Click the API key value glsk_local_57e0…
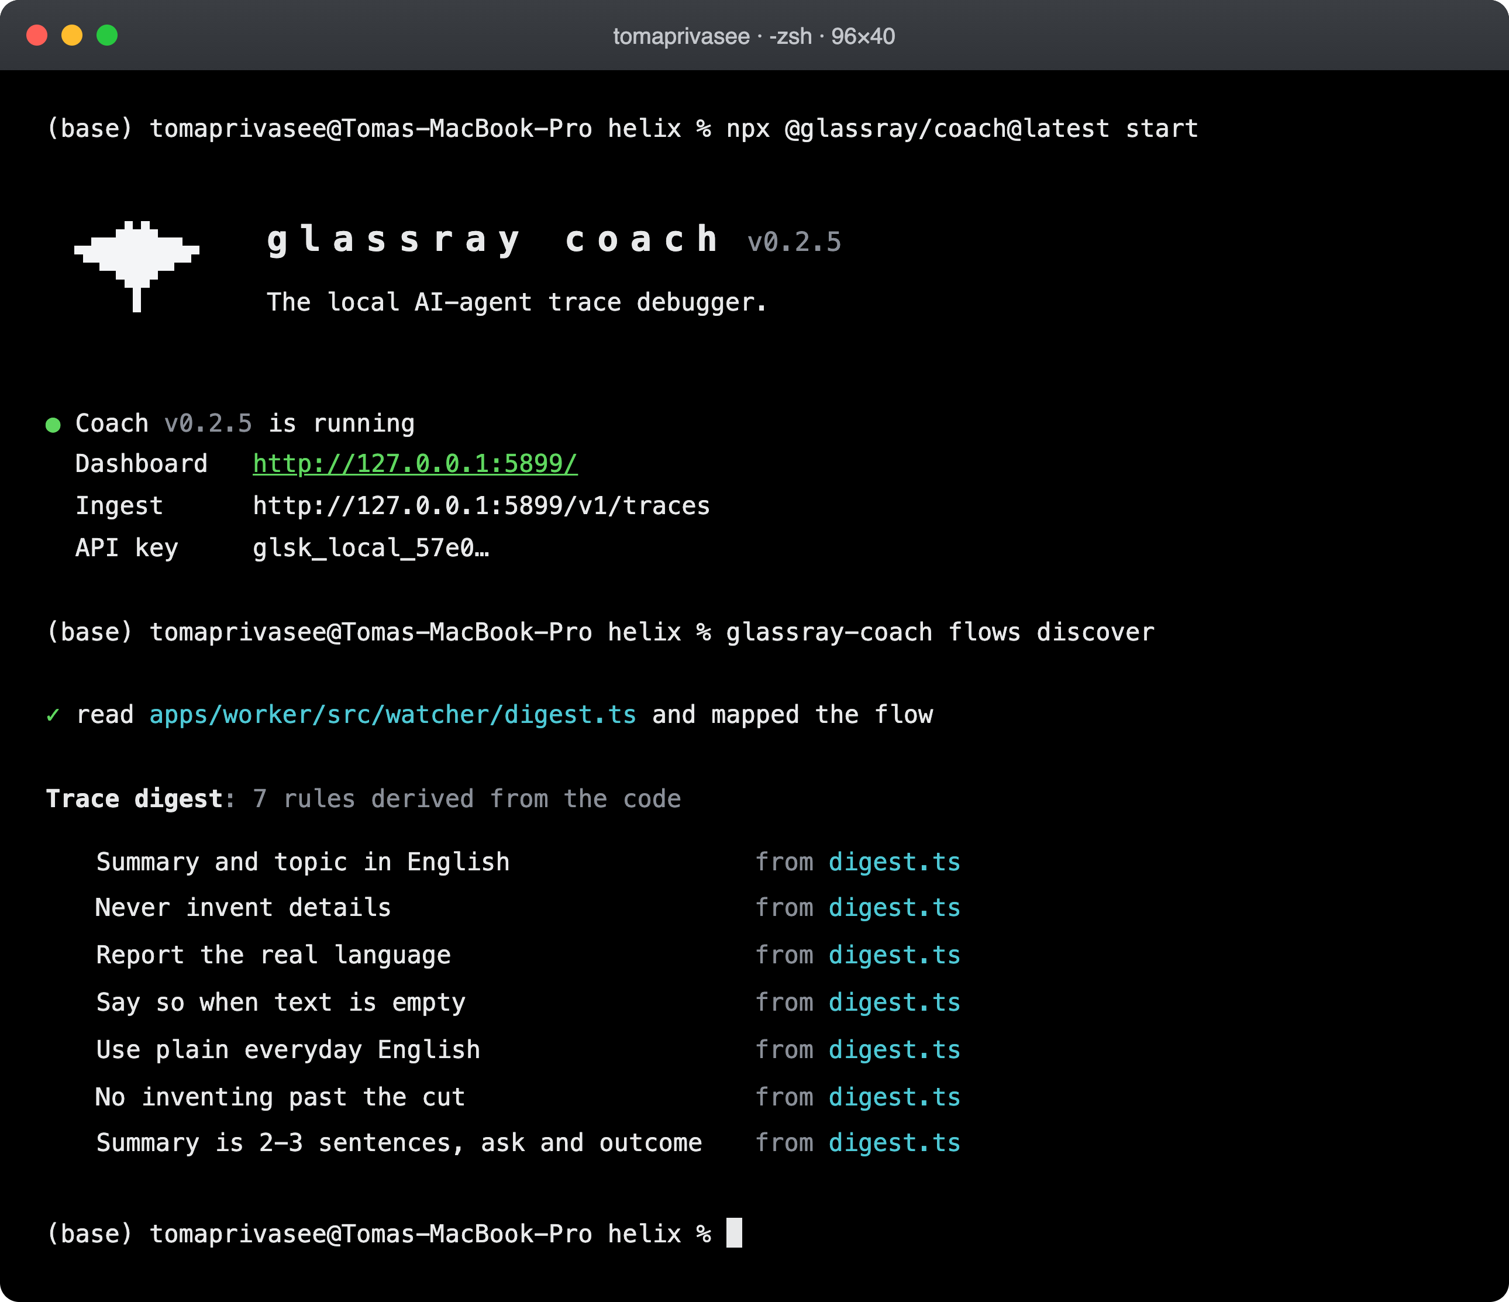The width and height of the screenshot is (1509, 1302). pyautogui.click(x=371, y=547)
